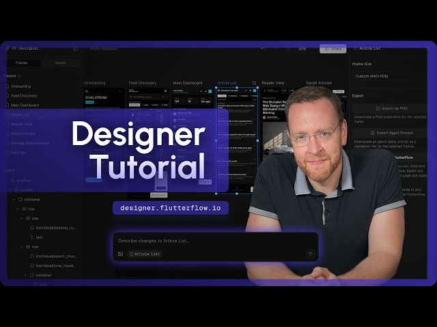Collapse the Frames section with the minus icon

76,76
